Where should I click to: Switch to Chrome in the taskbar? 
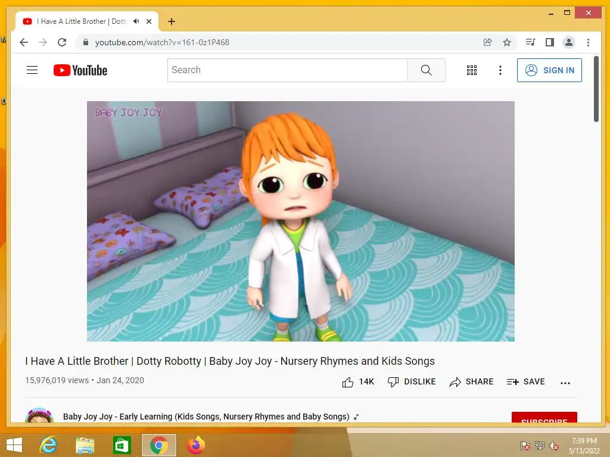point(158,445)
